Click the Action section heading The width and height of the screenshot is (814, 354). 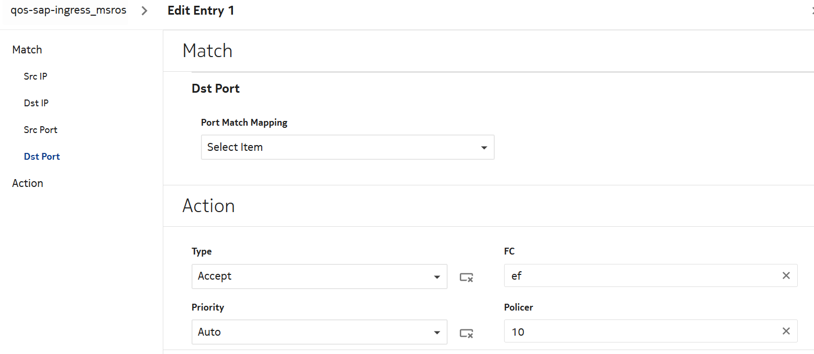click(x=208, y=206)
